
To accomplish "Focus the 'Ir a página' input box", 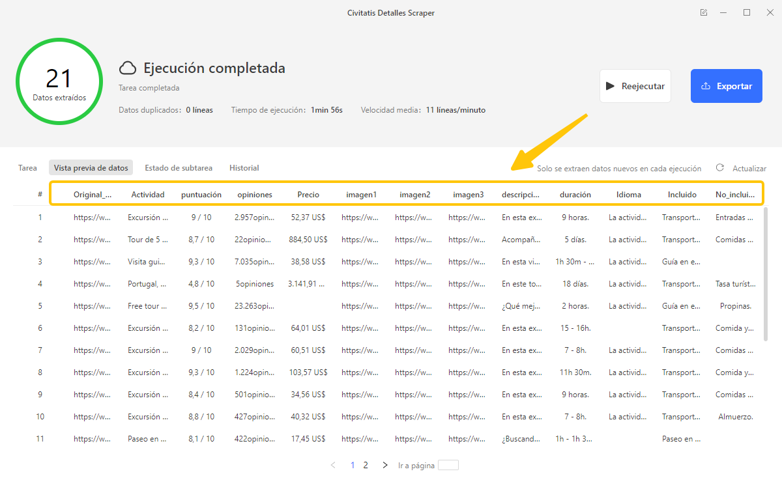I will [x=448, y=465].
